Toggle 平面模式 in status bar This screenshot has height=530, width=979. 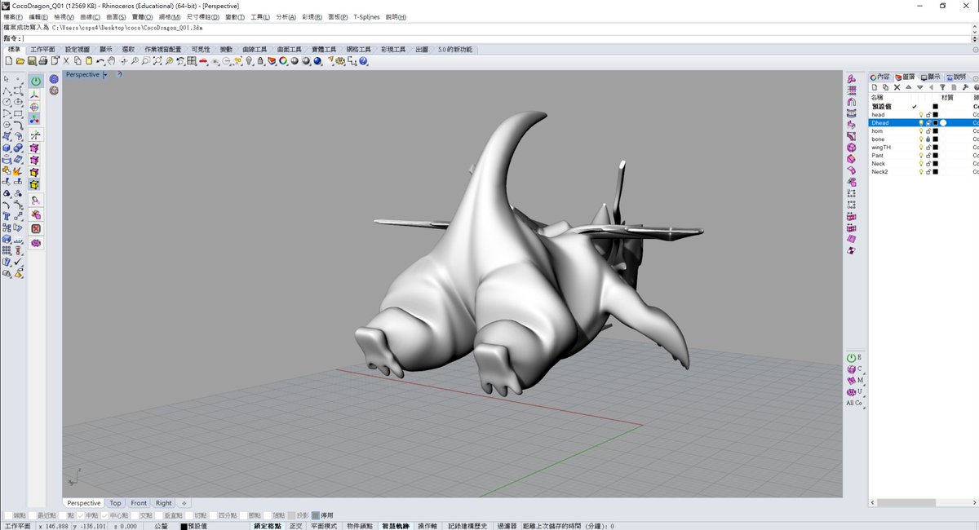(323, 526)
